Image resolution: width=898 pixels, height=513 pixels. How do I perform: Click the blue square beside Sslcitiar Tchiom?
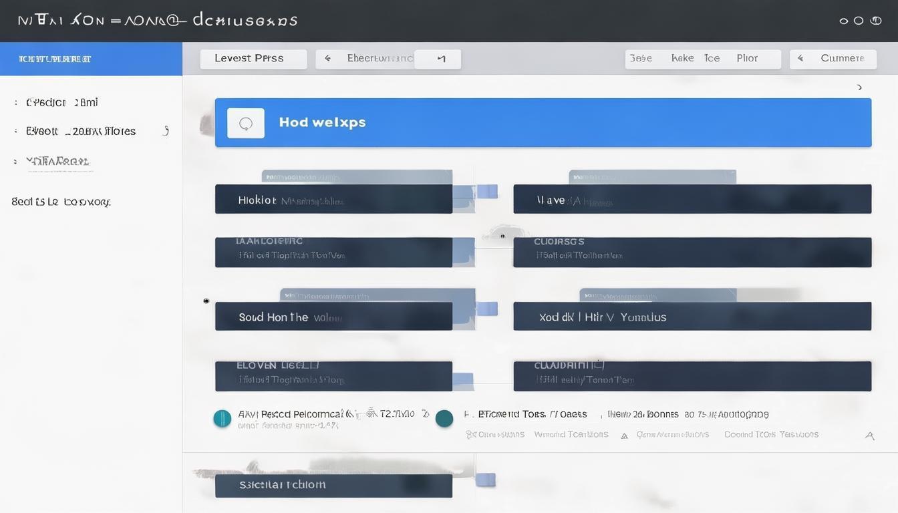point(486,479)
